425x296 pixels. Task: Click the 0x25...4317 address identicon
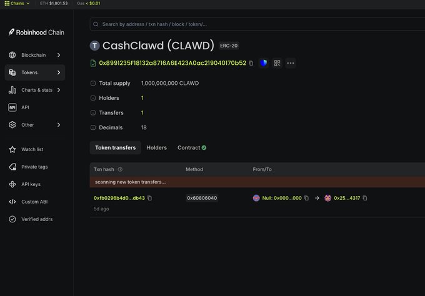tap(328, 198)
